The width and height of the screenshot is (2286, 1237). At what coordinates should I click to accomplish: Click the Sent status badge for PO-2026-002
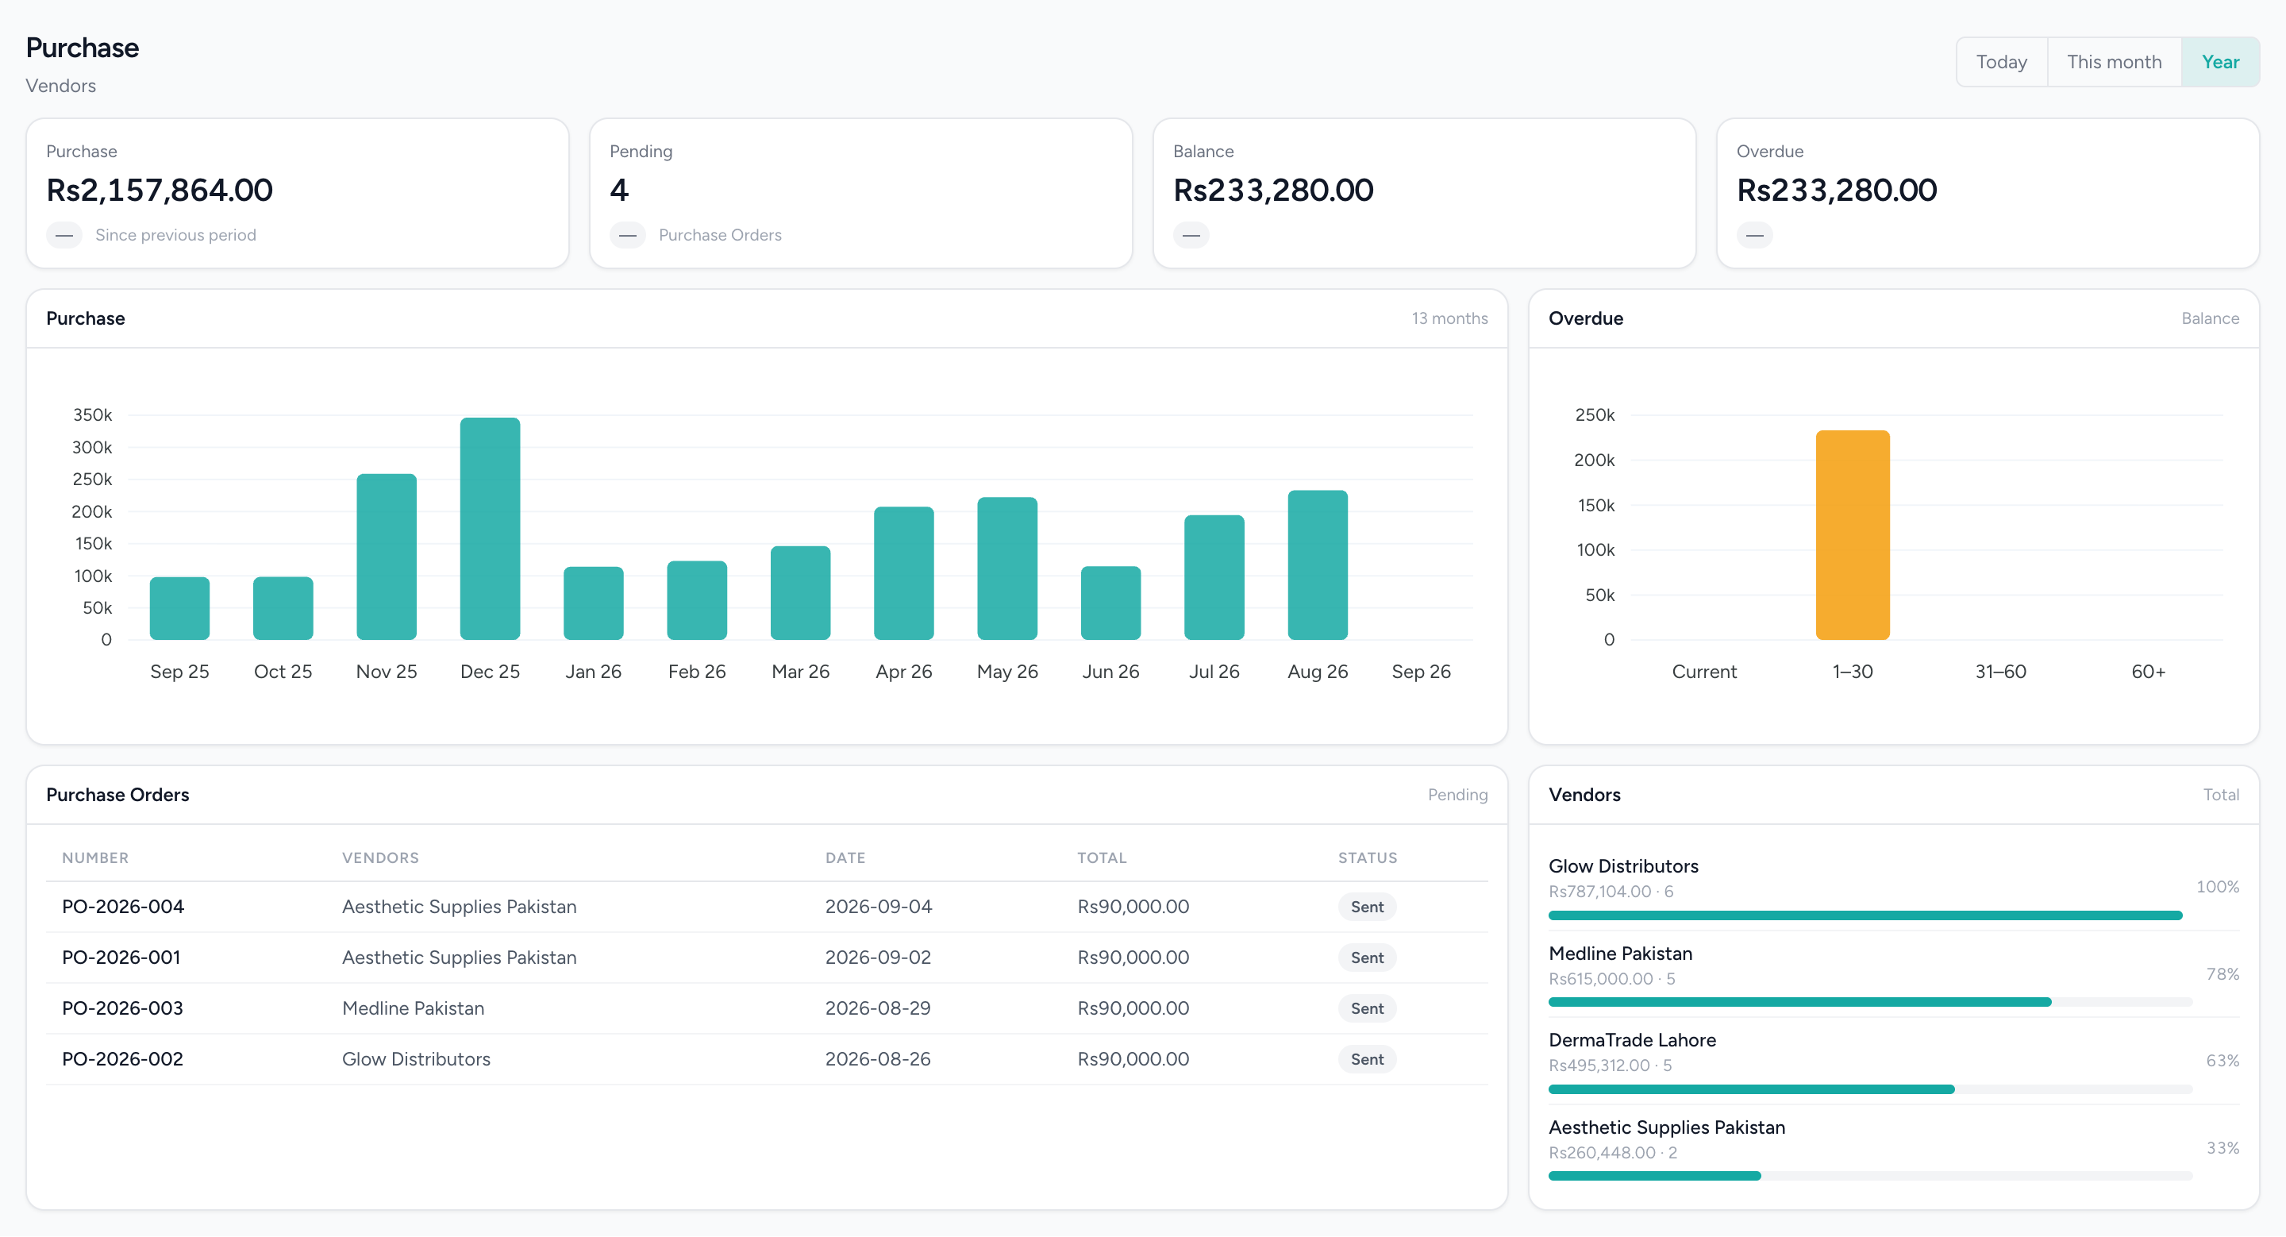click(x=1367, y=1058)
